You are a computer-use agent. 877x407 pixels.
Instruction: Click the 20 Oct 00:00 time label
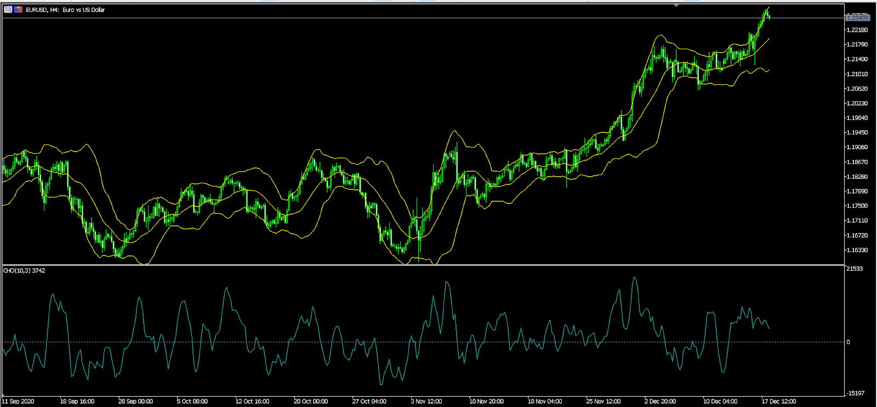311,401
